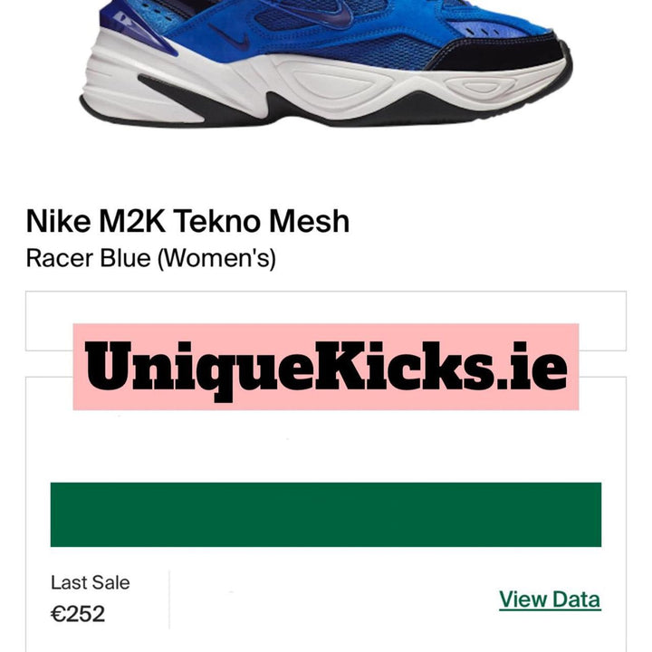Click the Nike M2K Tekno Mesh title
Image resolution: width=652 pixels, height=652 pixels.
[x=187, y=221]
